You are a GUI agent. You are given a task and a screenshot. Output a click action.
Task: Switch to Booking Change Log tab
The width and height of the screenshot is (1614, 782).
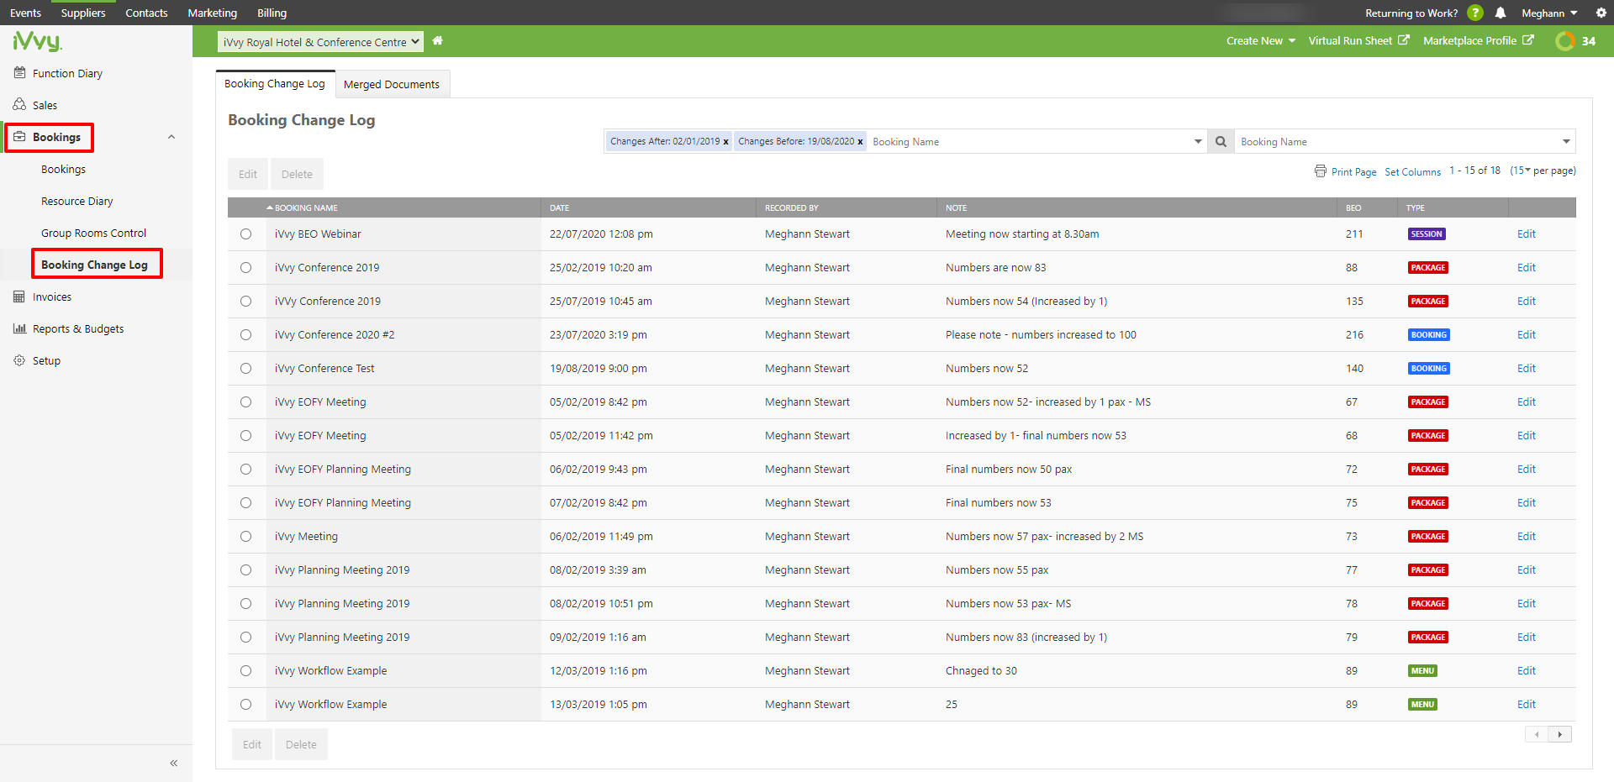point(275,83)
